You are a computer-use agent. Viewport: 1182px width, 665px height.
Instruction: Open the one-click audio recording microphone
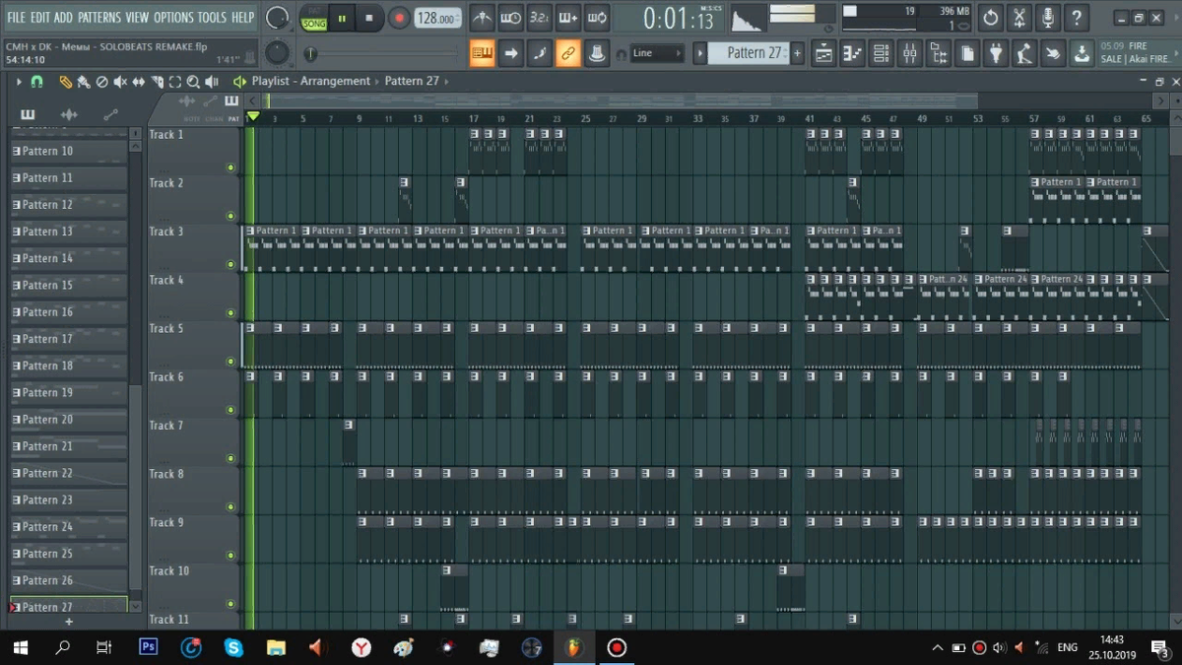coord(1048,18)
